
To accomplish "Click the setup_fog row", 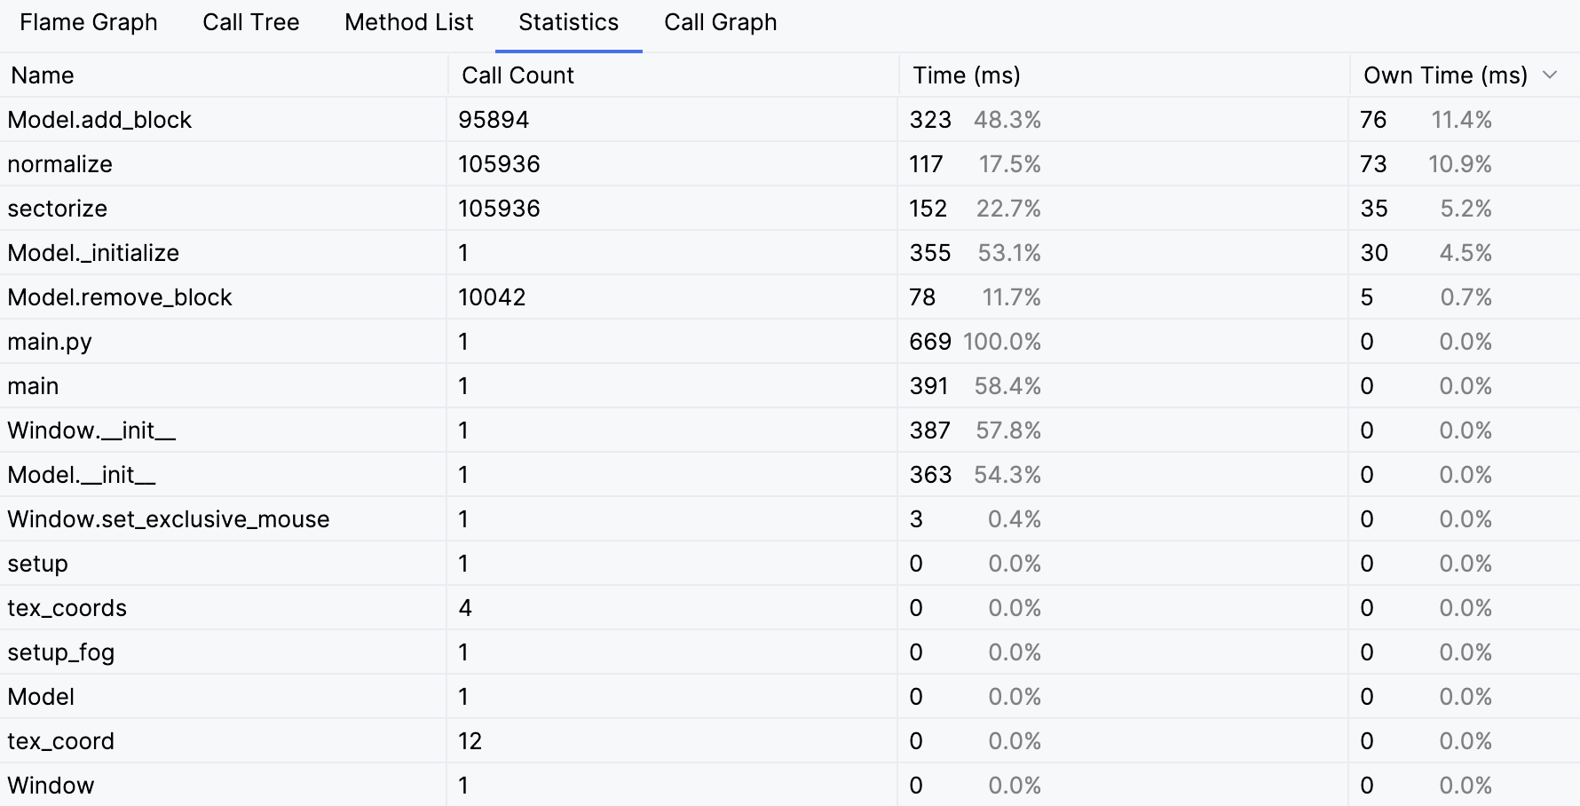I will [x=60, y=652].
